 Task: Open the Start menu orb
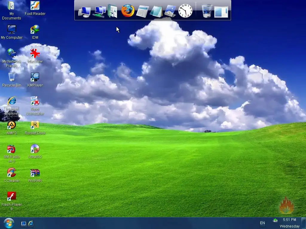(x=9, y=223)
